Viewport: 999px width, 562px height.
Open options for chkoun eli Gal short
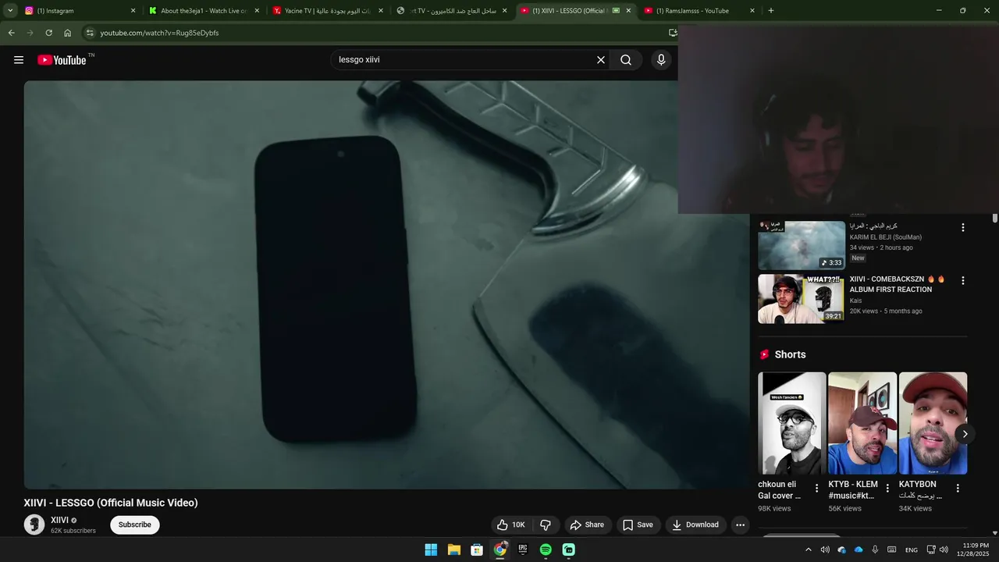point(816,489)
